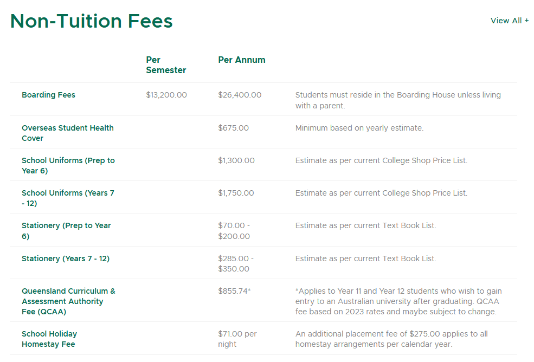Viewport: 534px width, 362px height.
Task: Click the Per Semester column header
Action: click(165, 65)
